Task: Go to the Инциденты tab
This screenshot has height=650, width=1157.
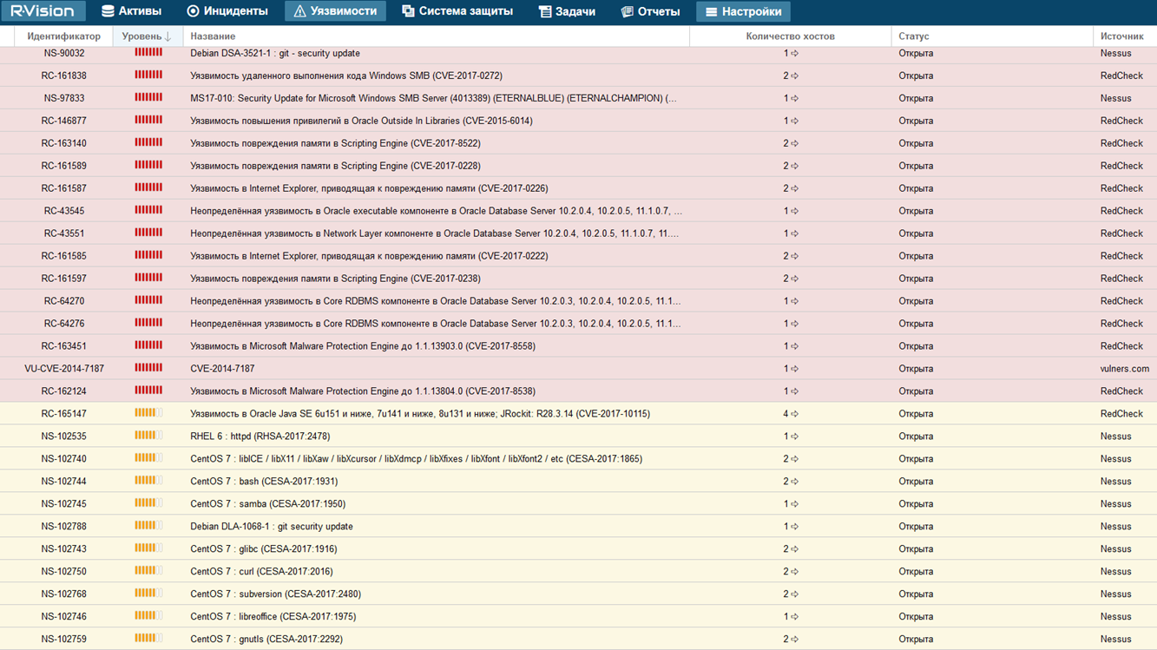Action: 227,11
